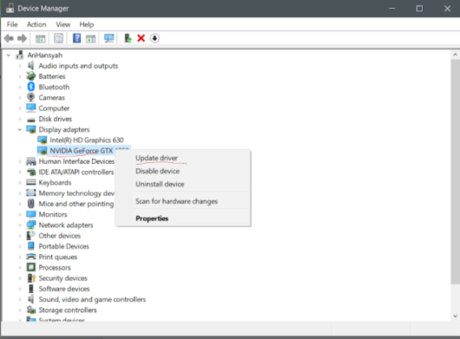Expand the Bluetooth node chevron
This screenshot has width=460, height=339.
(x=19, y=87)
